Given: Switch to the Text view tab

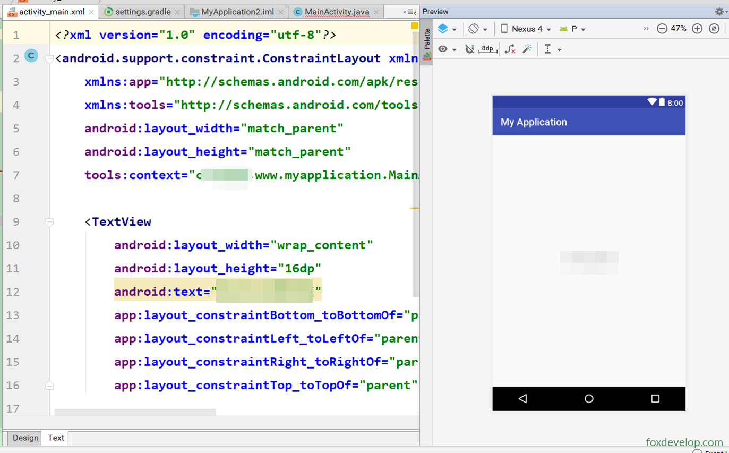Looking at the screenshot, I should click(x=56, y=438).
